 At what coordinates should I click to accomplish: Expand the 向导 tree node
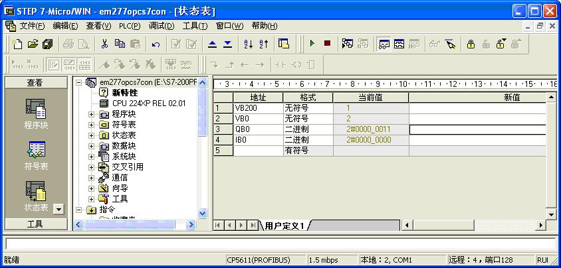tap(91, 188)
